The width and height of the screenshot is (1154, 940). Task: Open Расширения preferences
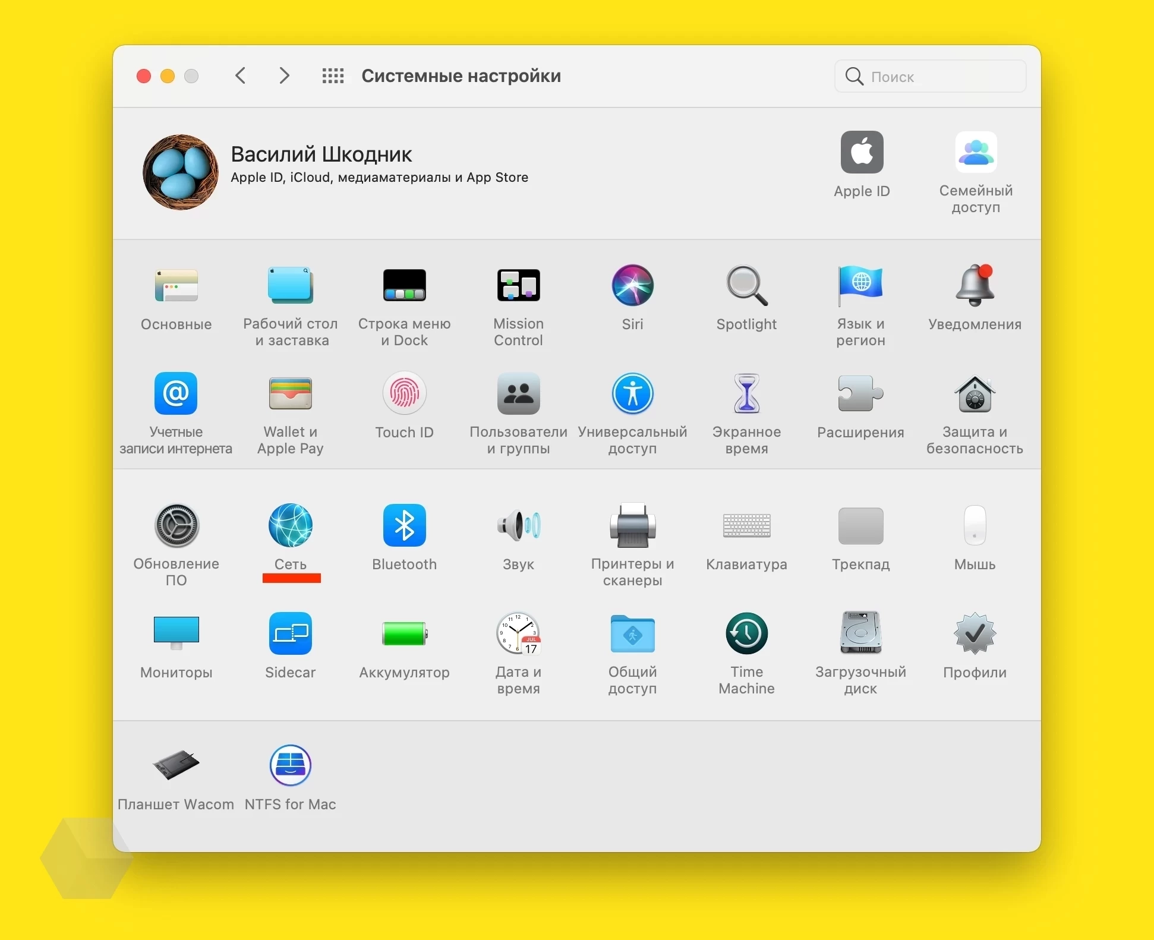860,393
